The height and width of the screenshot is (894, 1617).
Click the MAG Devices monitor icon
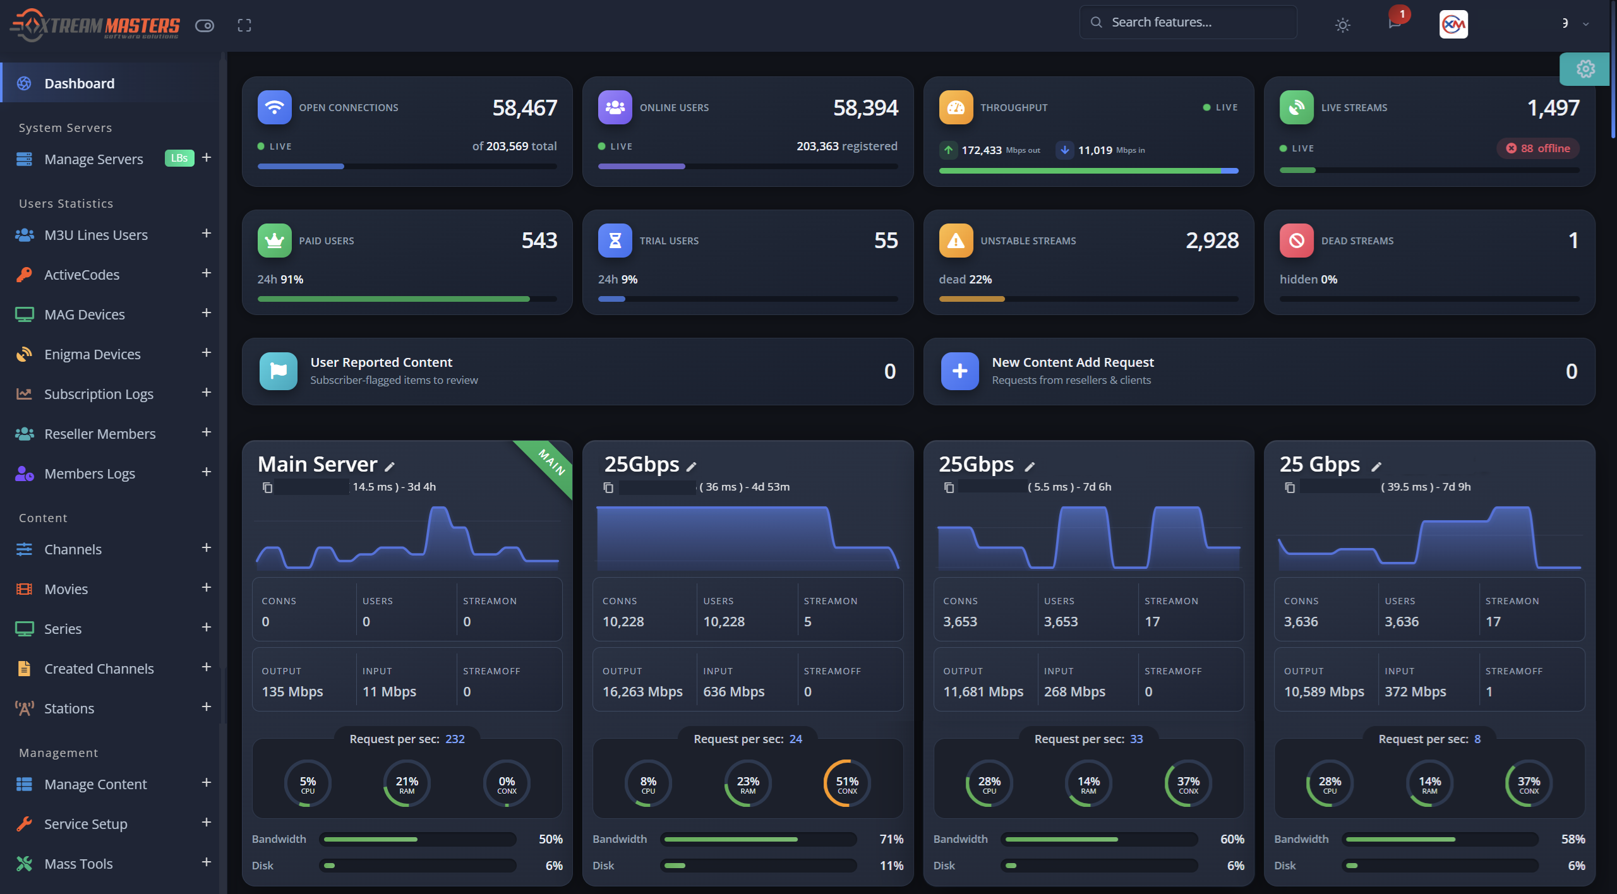coord(24,314)
